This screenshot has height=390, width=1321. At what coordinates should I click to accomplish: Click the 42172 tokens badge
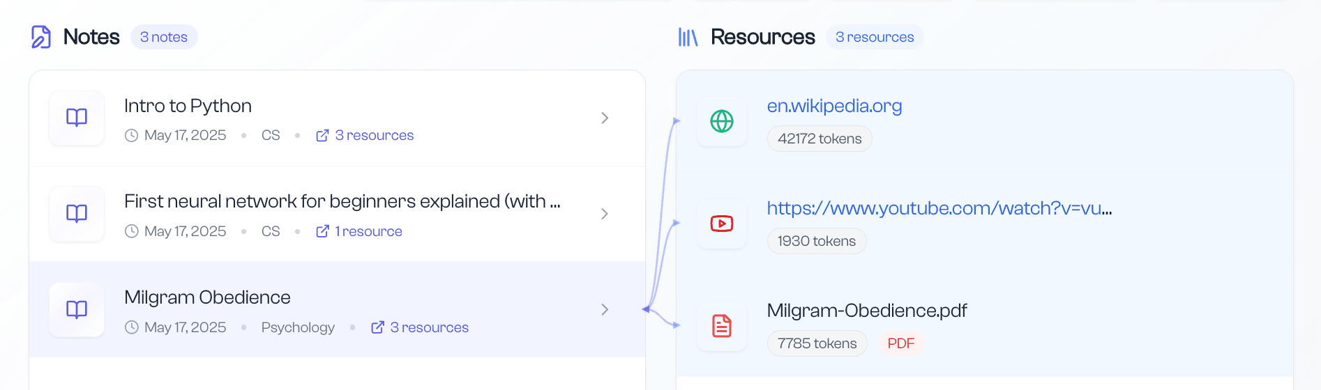point(820,139)
